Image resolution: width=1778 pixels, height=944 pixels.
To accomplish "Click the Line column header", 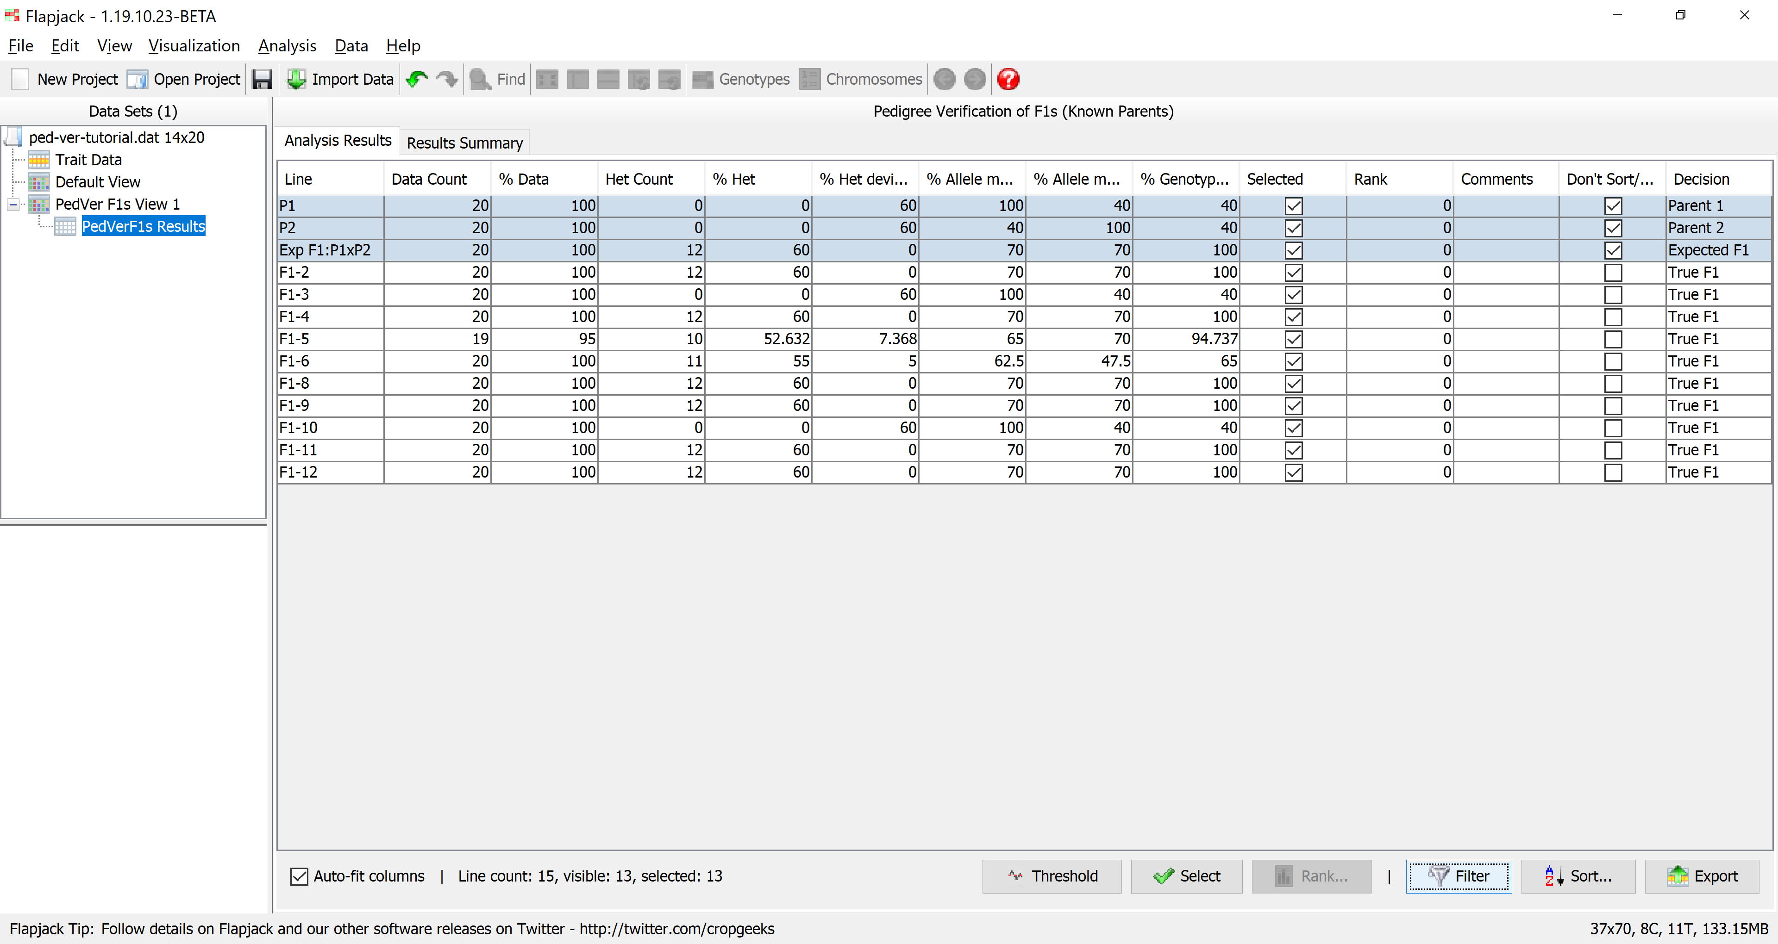I will tap(331, 180).
